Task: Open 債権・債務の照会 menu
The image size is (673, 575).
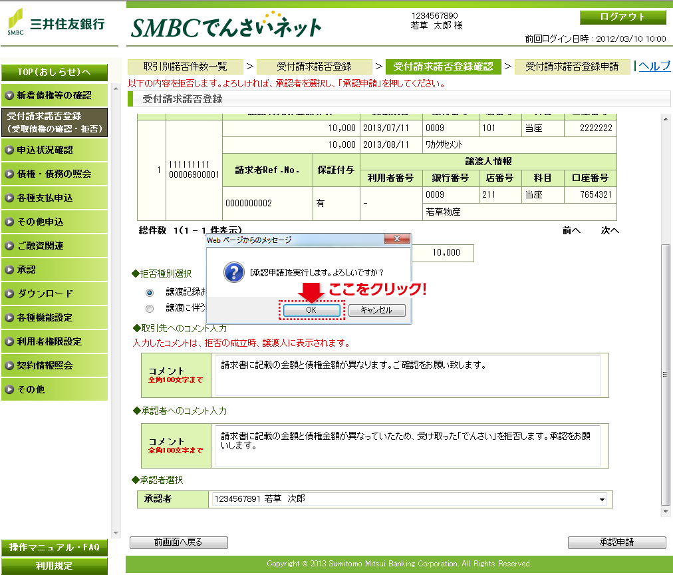Action: [55, 174]
